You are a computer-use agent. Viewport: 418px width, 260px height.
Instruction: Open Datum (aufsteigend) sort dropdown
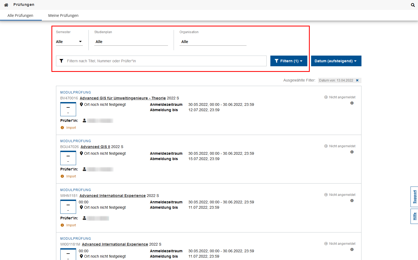click(336, 61)
